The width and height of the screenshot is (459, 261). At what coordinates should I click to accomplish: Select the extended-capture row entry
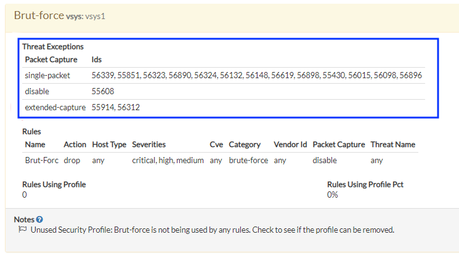pyautogui.click(x=55, y=107)
